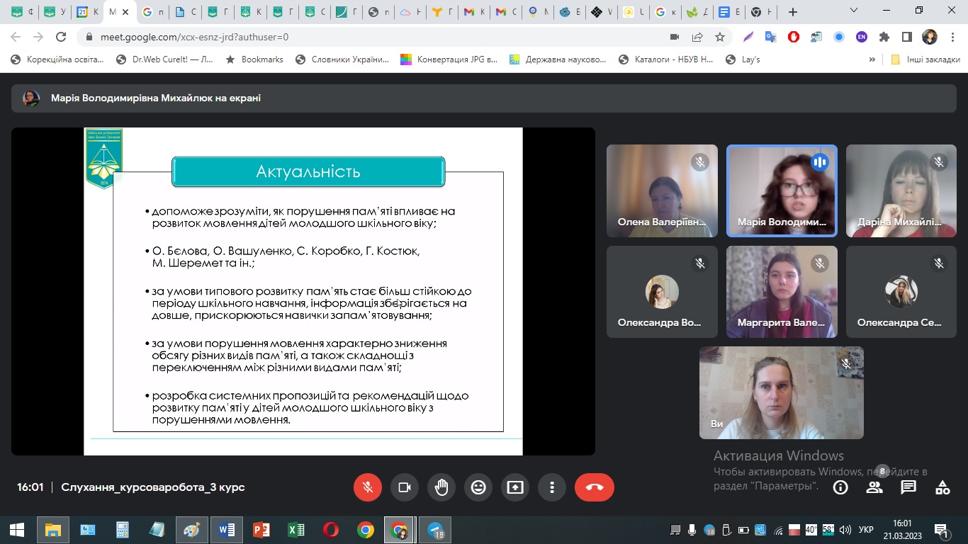Click the present screen icon
The height and width of the screenshot is (544, 968).
(x=515, y=487)
